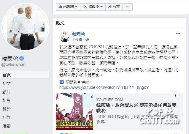Open the page's three-dot more options button

[x=128, y=7]
